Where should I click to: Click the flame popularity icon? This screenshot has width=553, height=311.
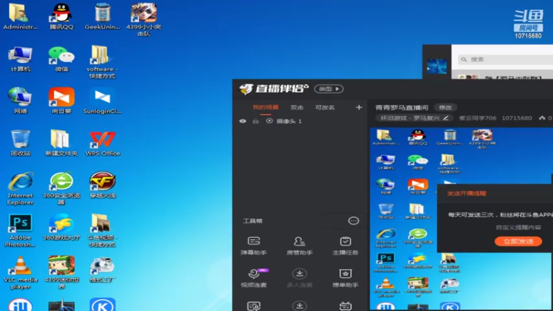point(542,118)
